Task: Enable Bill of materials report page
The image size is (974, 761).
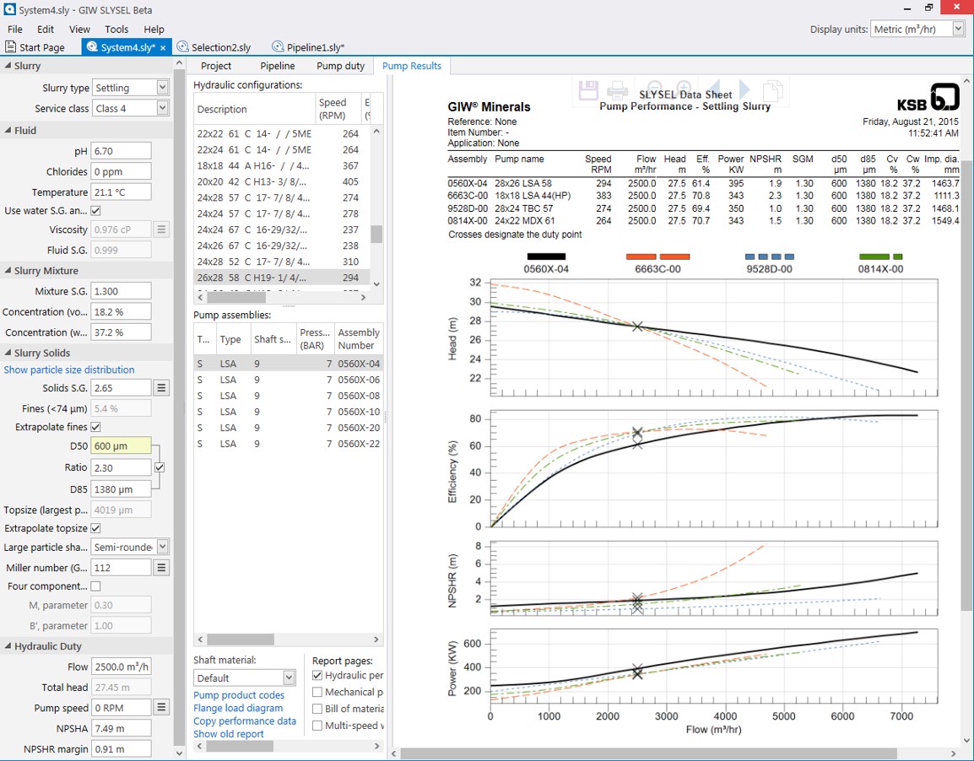Action: click(x=317, y=709)
